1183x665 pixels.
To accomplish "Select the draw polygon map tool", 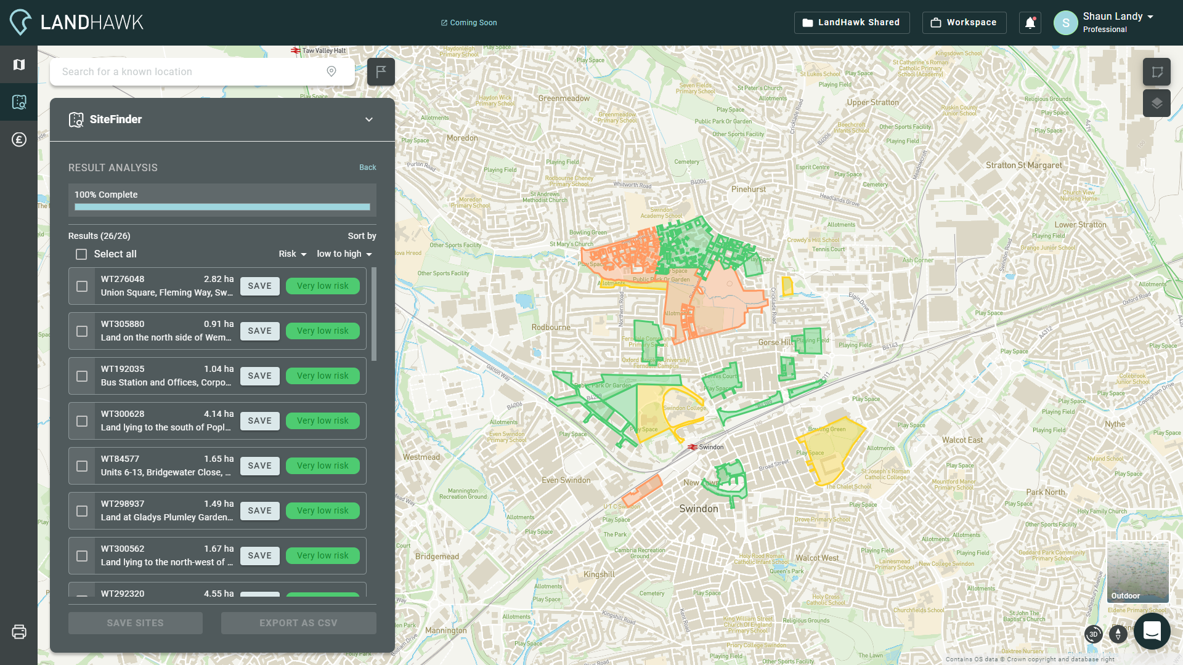I will point(1157,71).
